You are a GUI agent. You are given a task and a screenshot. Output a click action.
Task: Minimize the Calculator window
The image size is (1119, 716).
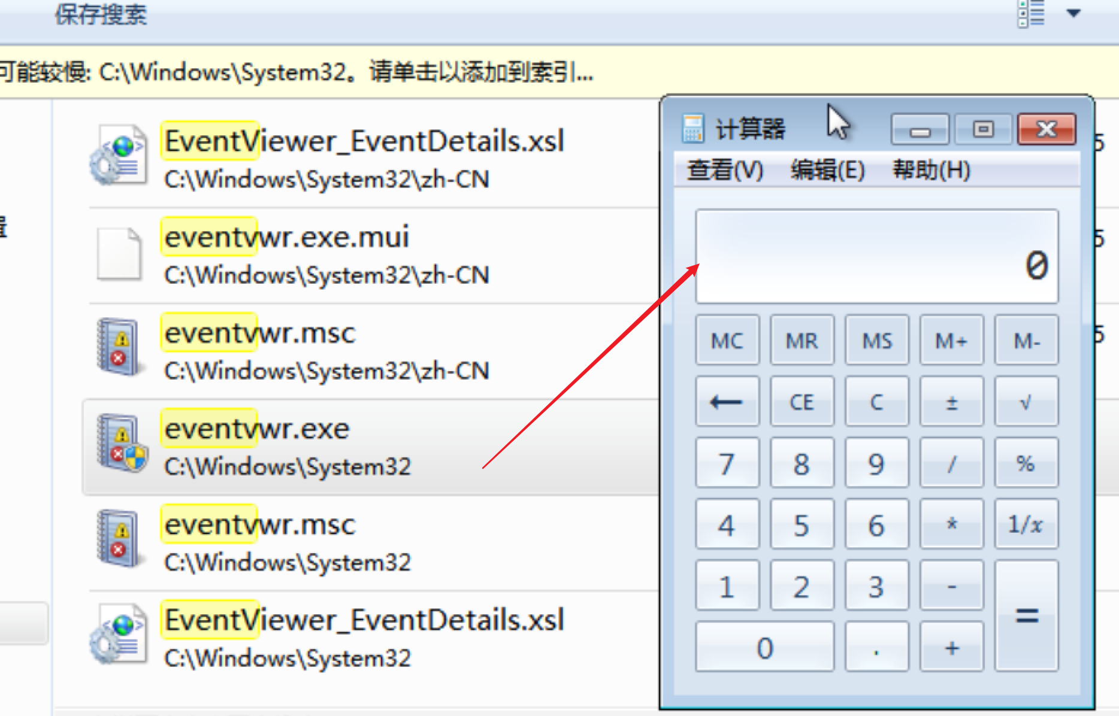920,129
